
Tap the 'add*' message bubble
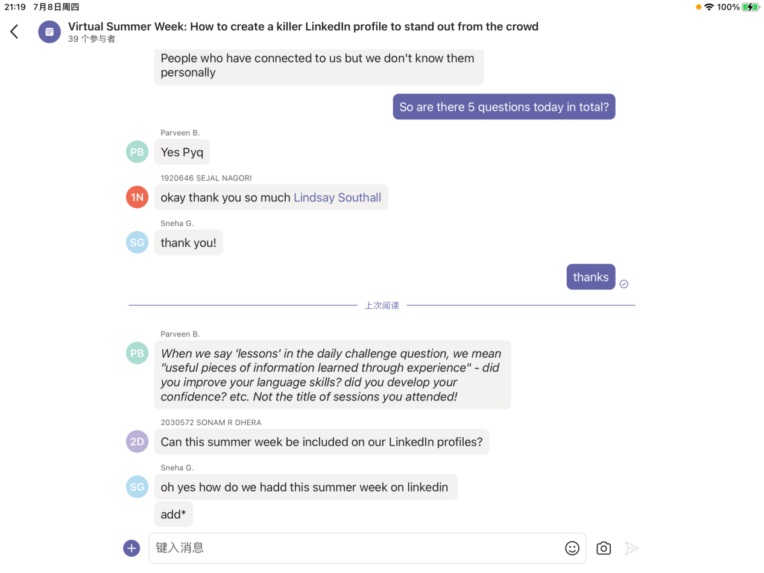point(174,514)
